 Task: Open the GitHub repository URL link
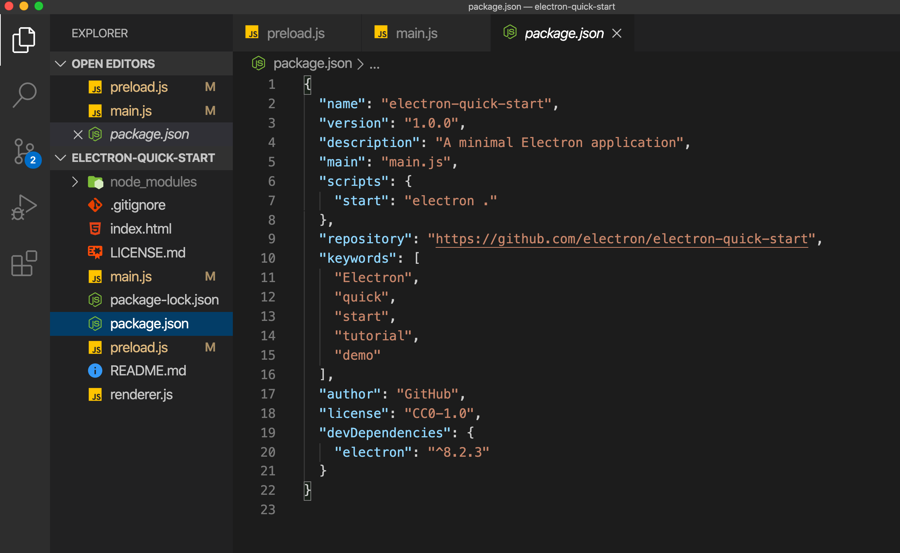pos(621,239)
